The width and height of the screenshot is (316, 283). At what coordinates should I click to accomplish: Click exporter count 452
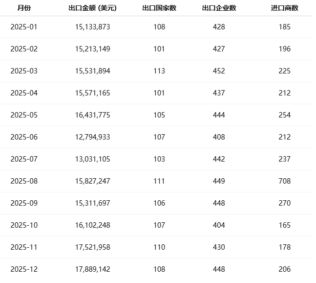[x=219, y=71]
